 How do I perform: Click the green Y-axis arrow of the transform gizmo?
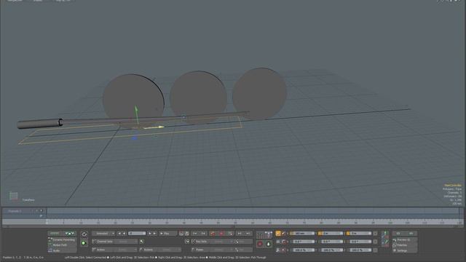(136, 110)
